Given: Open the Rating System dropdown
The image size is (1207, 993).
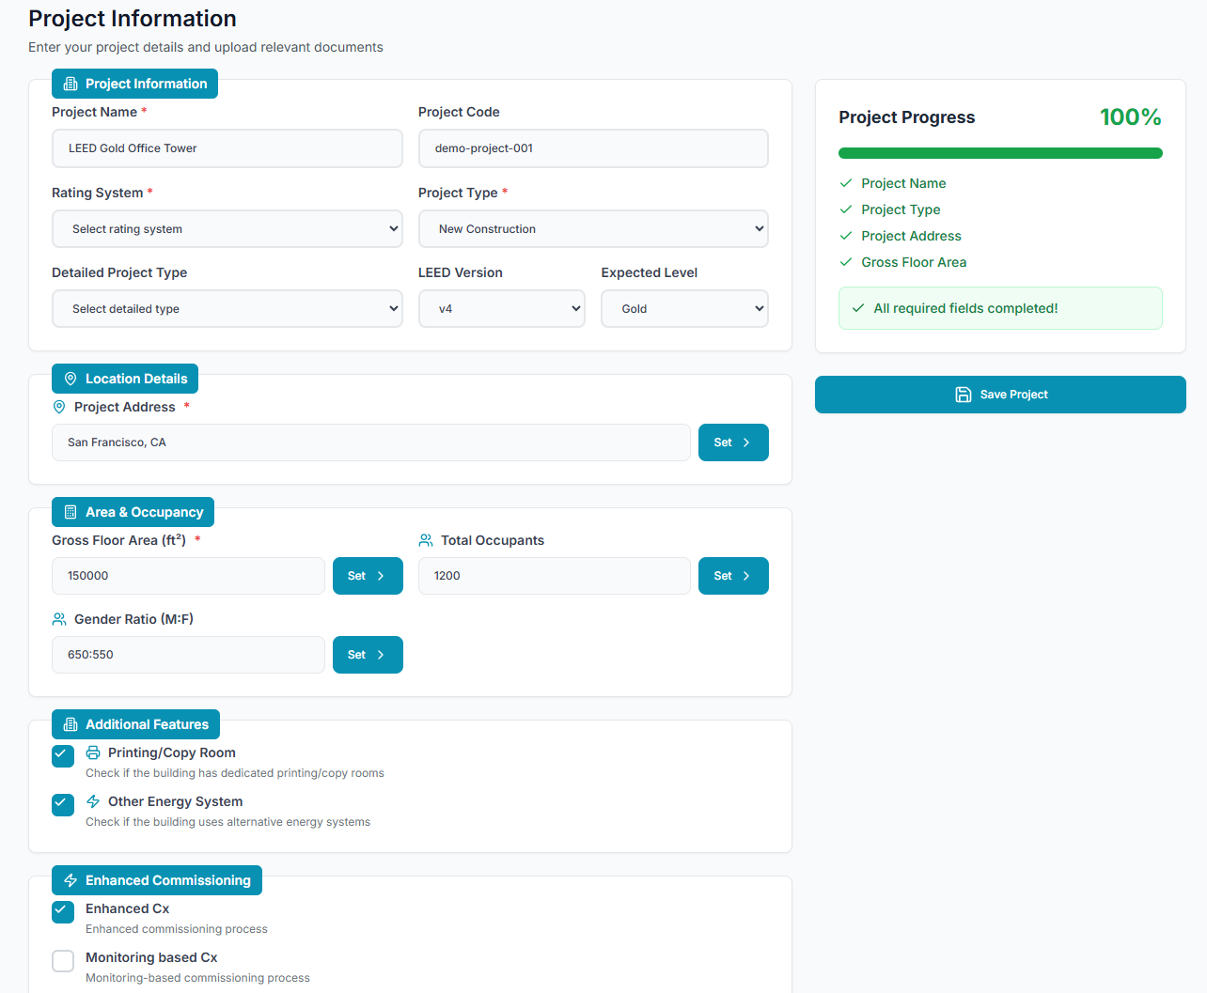Looking at the screenshot, I should pos(227,229).
